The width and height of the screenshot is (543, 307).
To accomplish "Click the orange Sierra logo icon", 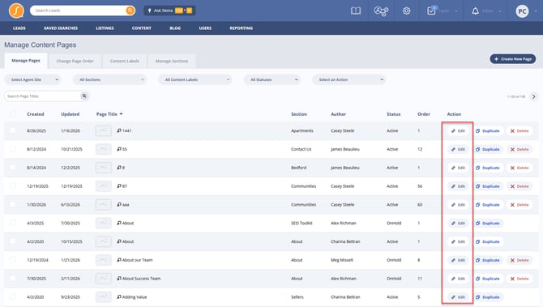I will pos(16,11).
